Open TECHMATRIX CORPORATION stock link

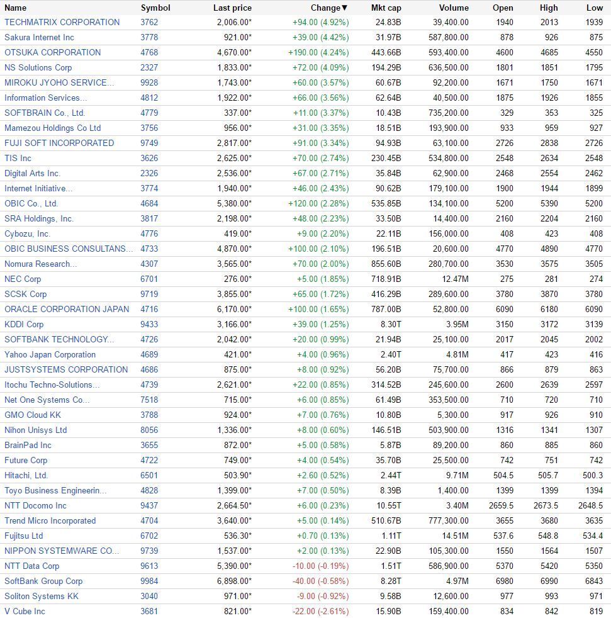pos(62,23)
